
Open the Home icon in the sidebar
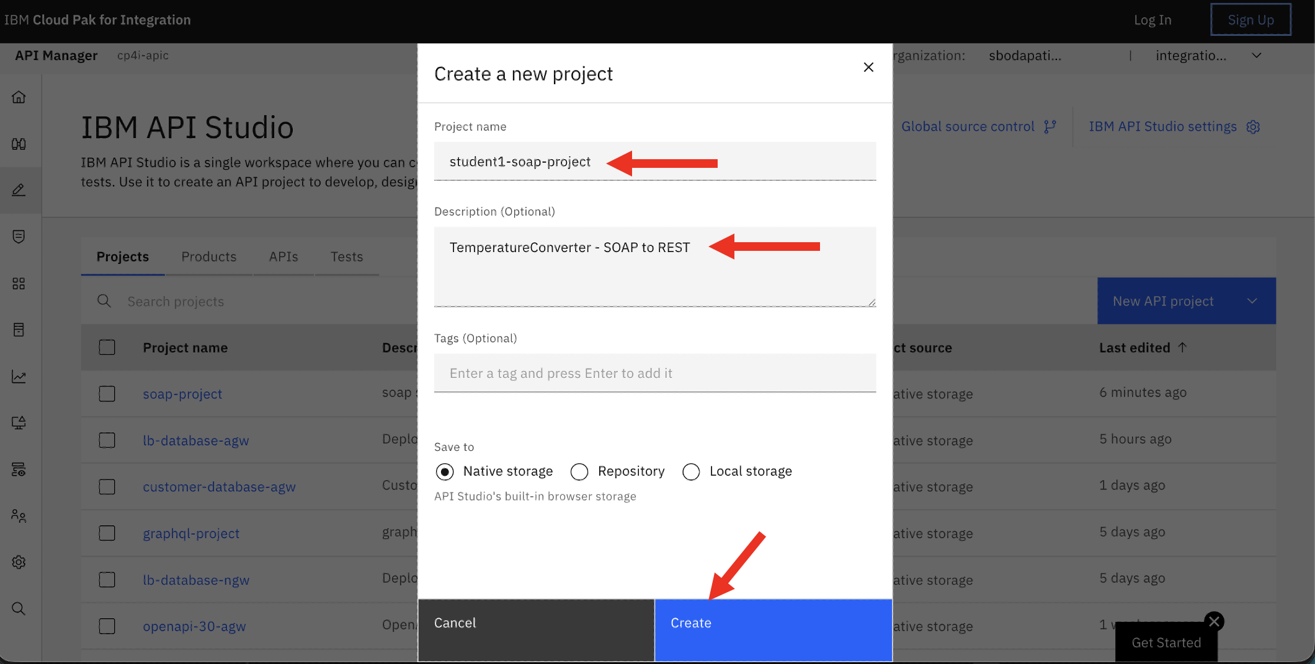click(19, 97)
